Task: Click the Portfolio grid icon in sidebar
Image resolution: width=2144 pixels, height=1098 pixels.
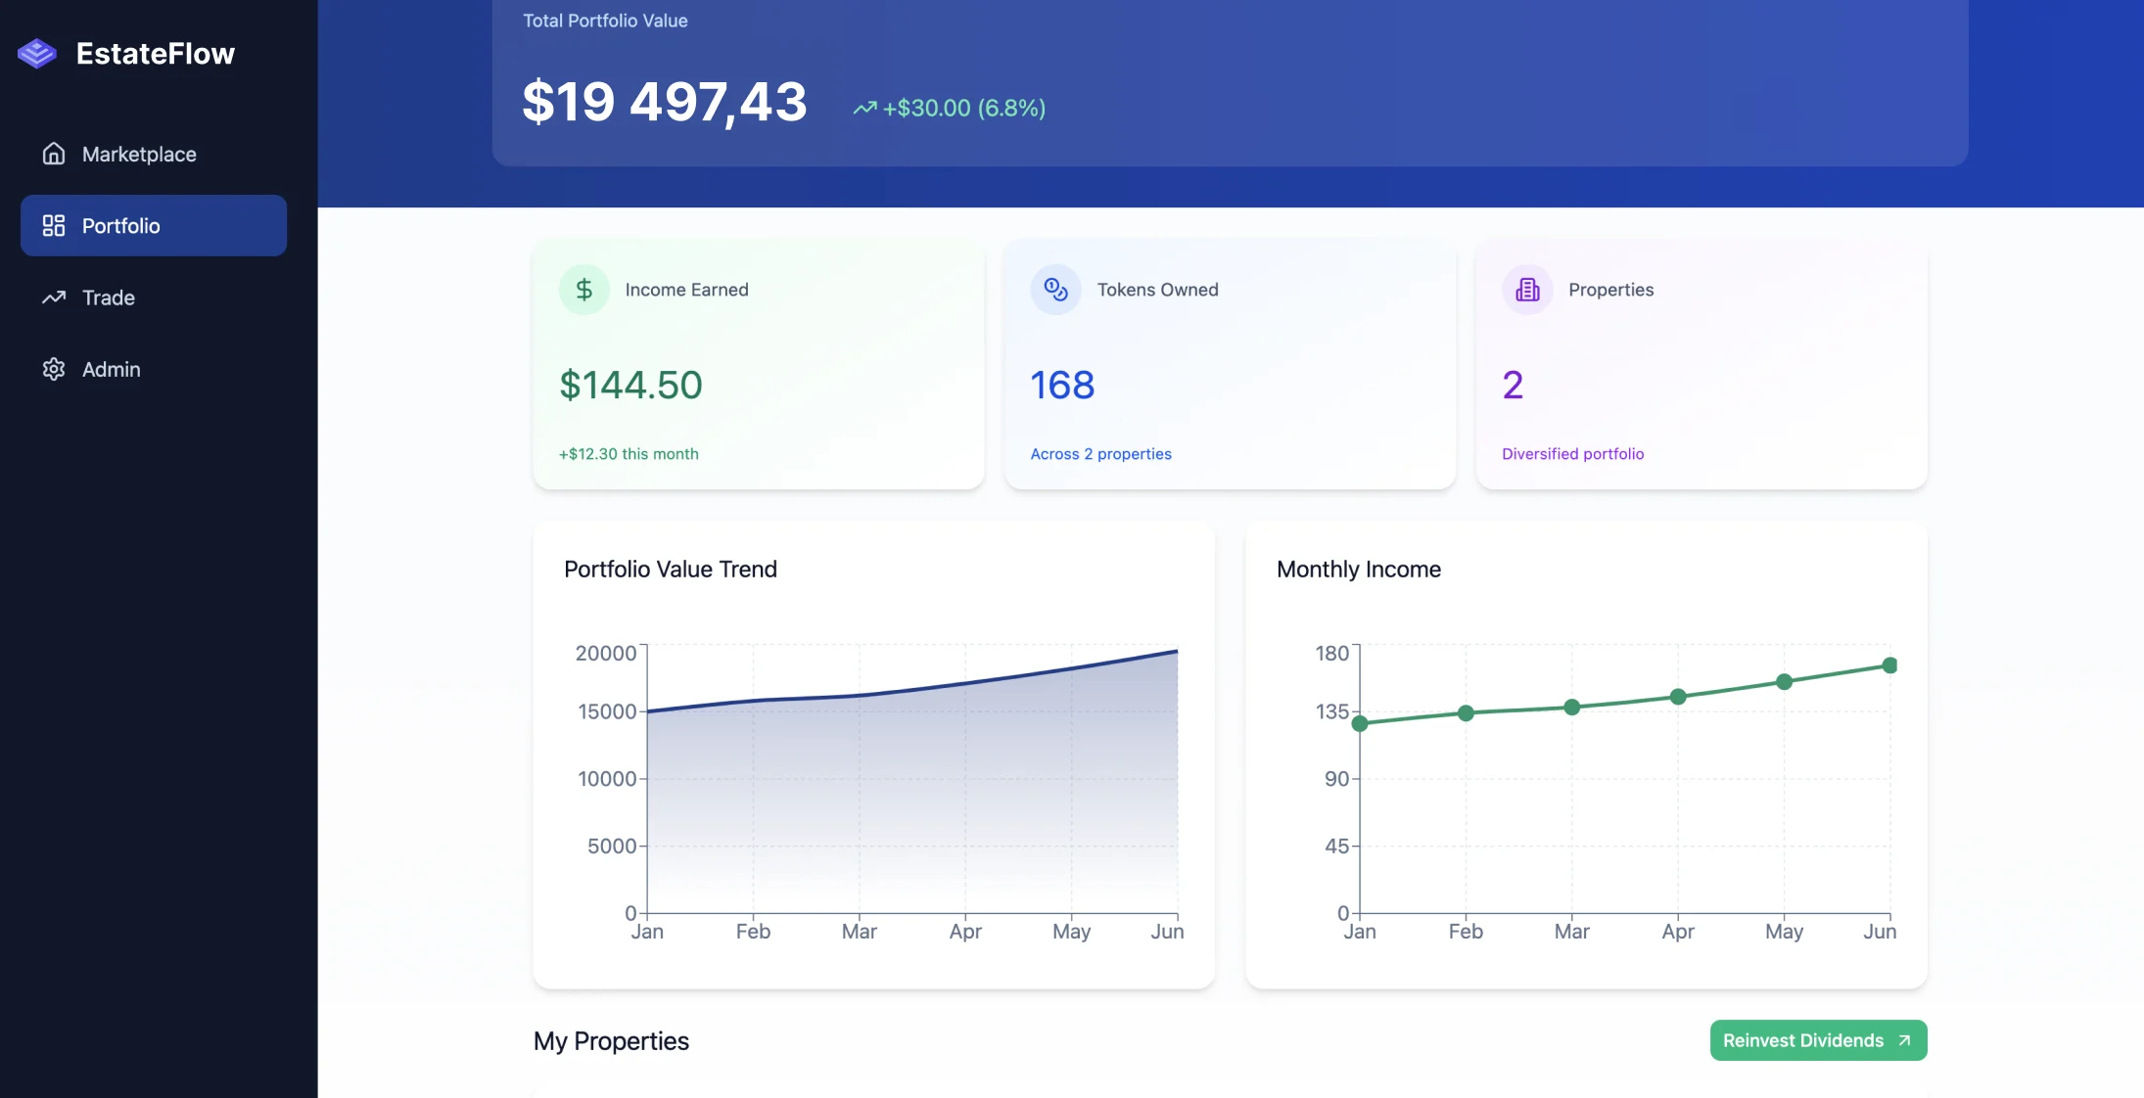Action: click(x=54, y=225)
